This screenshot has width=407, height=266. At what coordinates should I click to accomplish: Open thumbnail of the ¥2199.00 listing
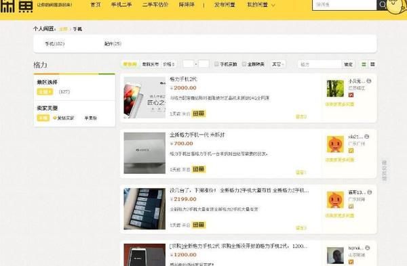coord(144,208)
